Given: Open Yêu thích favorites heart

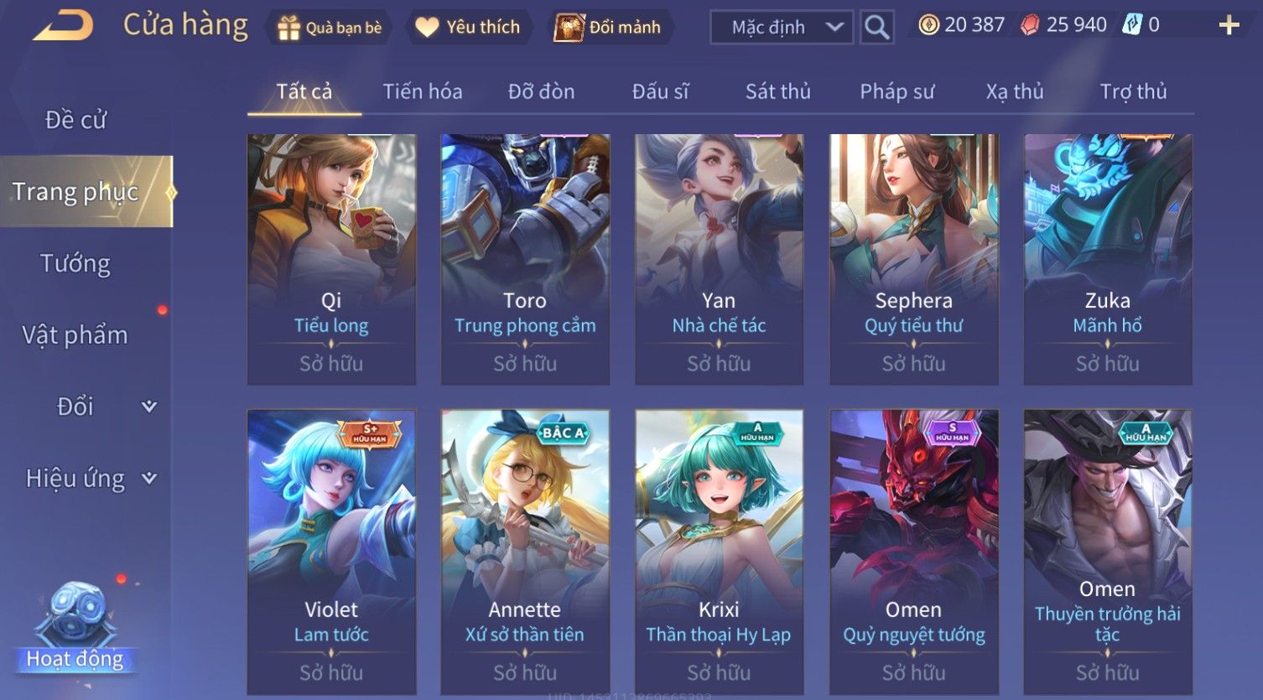Looking at the screenshot, I should (427, 28).
